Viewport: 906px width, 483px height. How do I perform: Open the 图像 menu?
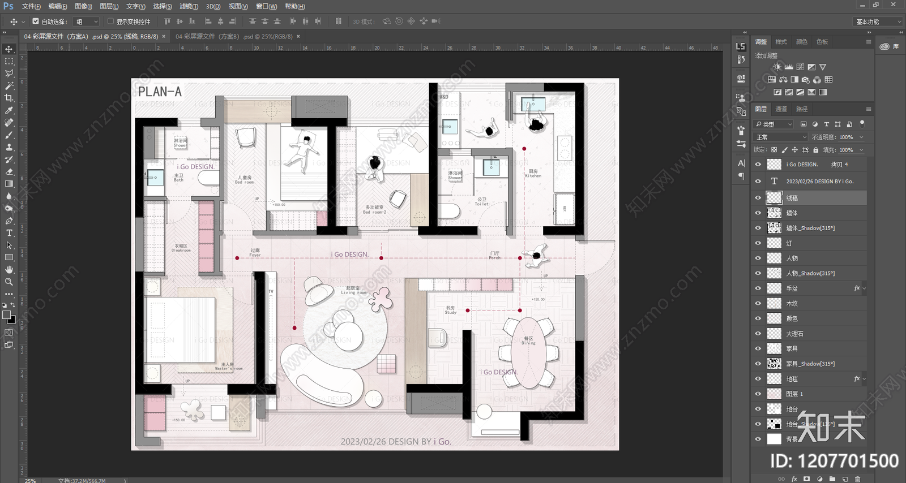(83, 6)
